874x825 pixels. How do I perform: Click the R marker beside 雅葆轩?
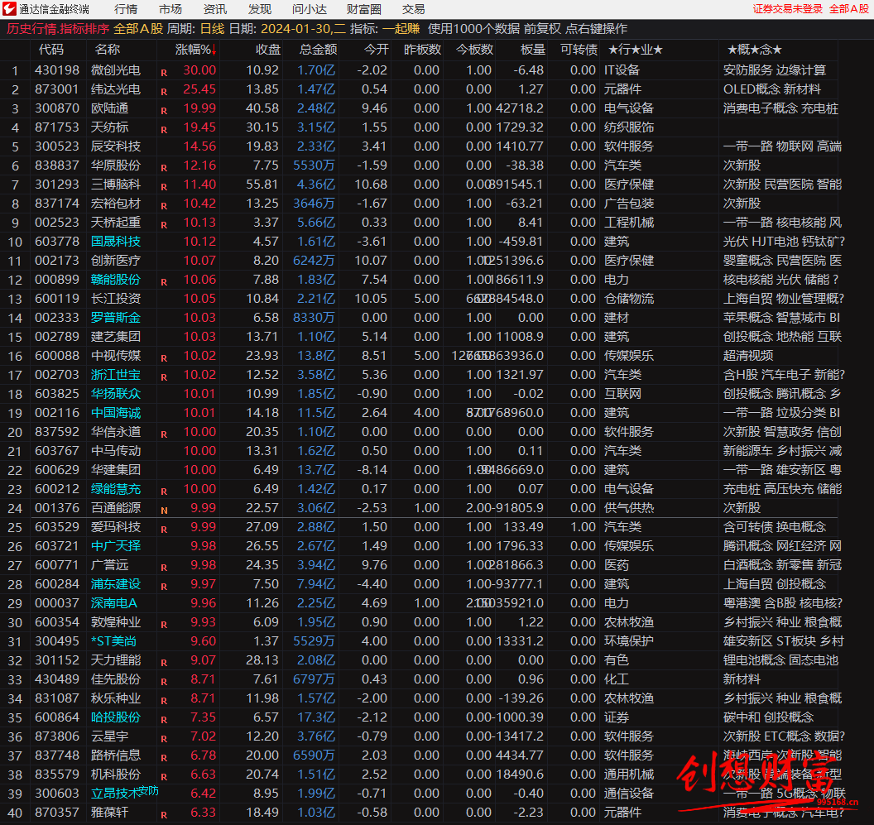pyautogui.click(x=164, y=814)
